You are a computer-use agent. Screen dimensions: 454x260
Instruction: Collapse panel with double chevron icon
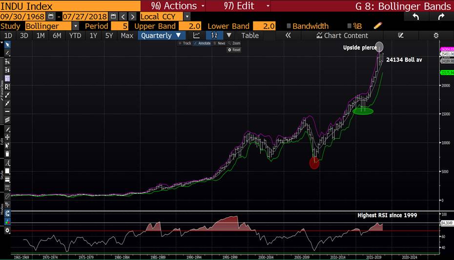tap(288, 35)
